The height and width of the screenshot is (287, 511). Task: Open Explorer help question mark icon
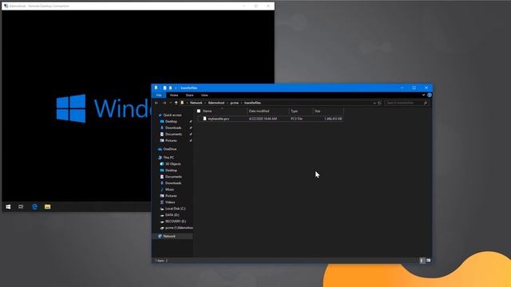[430, 95]
